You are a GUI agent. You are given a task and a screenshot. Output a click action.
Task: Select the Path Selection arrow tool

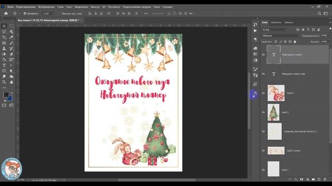(x=11, y=71)
